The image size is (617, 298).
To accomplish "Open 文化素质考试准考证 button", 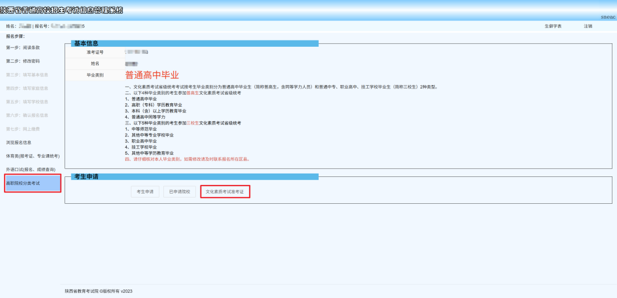I will pos(225,191).
